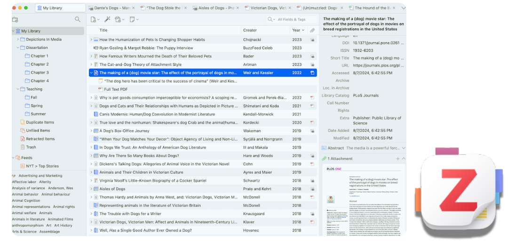Open the Add Attachment toolbar button
Screen dimensions: 508x245
pos(119,19)
